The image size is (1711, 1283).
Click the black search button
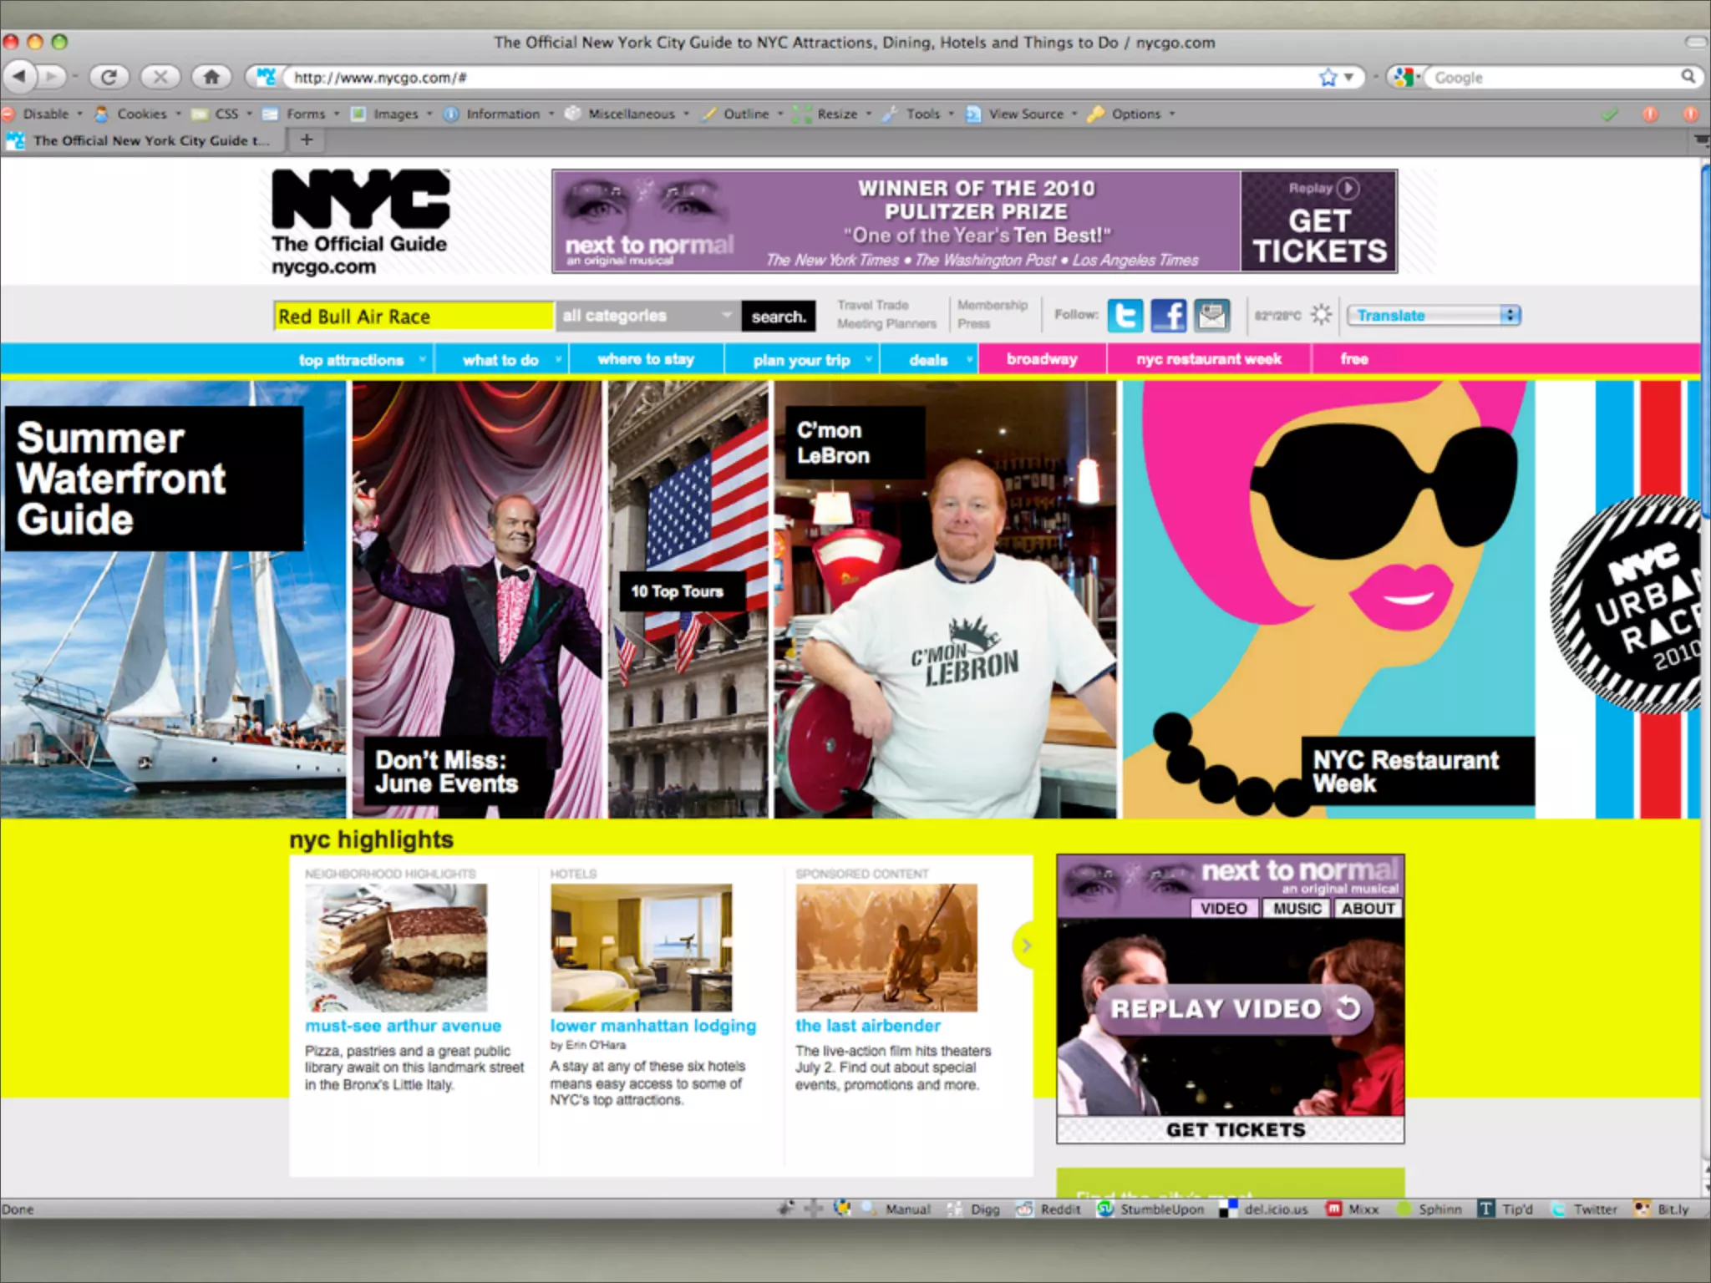[778, 317]
